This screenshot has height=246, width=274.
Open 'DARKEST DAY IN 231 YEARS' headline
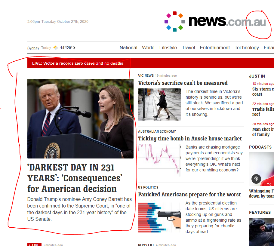(x=75, y=178)
